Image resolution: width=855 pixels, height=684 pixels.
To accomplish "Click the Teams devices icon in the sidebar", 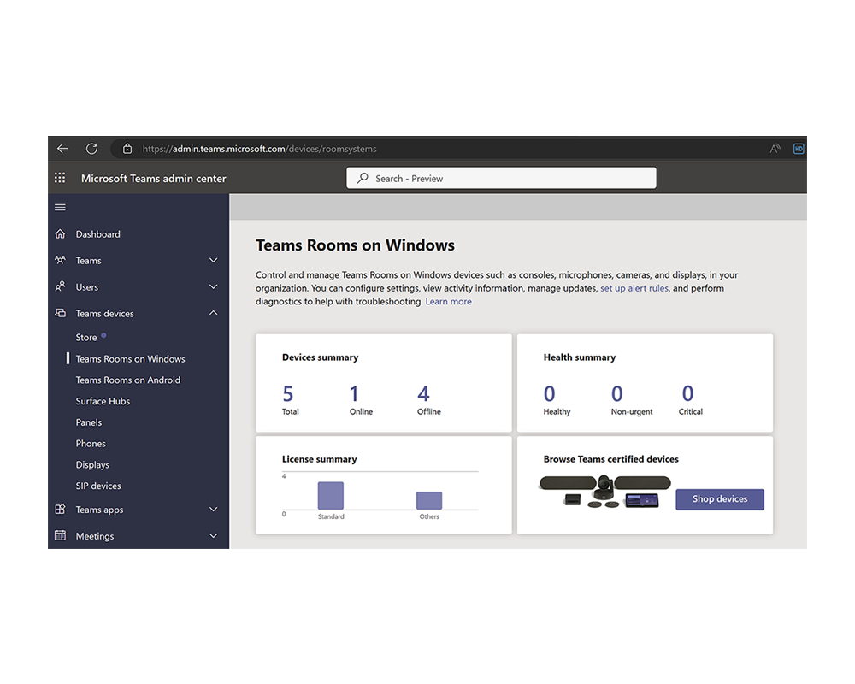I will tap(61, 313).
